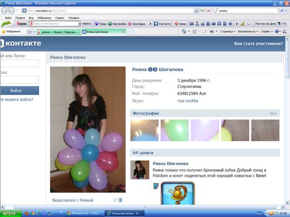Viewport: 290px width, 217px height.
Task: Close the Рияна Шигапова tab
Action: 123,32
